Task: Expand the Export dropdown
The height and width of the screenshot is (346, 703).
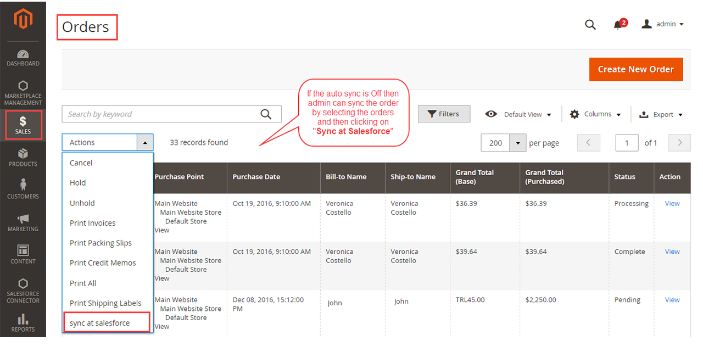Action: click(x=661, y=114)
